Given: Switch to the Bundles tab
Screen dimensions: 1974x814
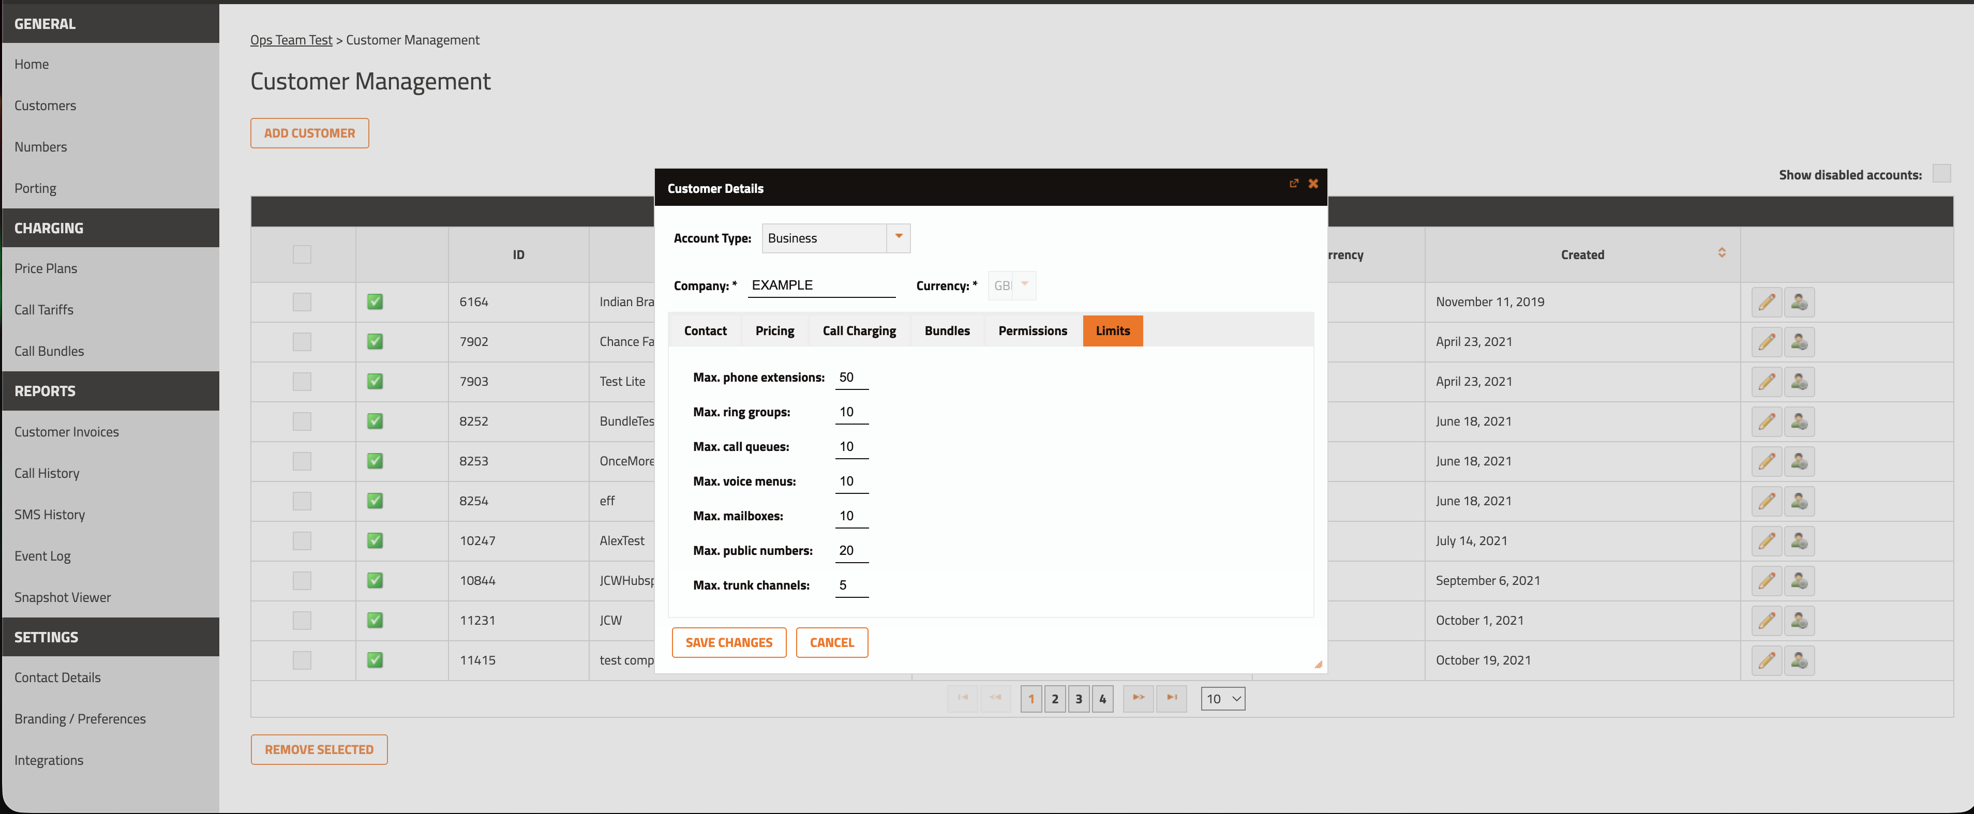Looking at the screenshot, I should pos(946,331).
